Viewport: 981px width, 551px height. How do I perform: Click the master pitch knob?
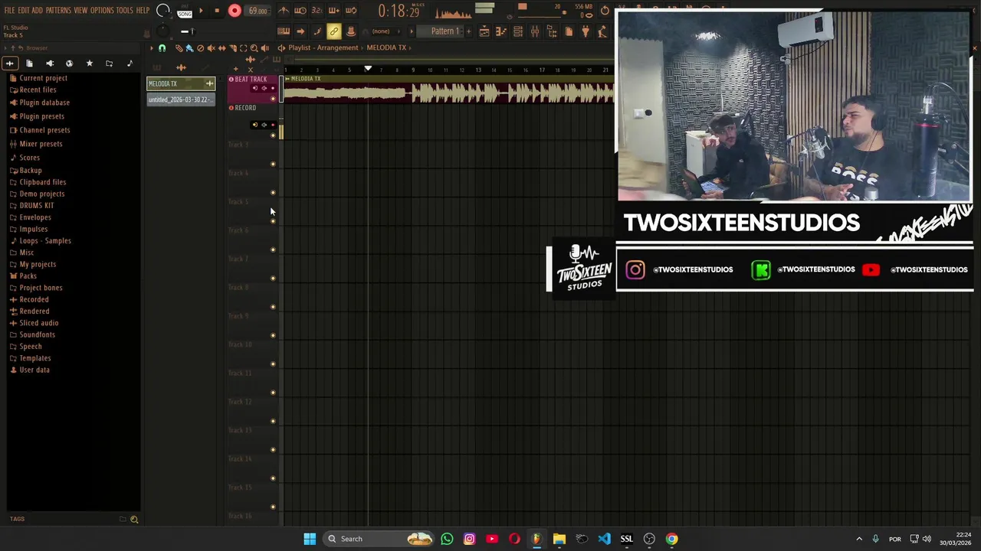(x=162, y=31)
